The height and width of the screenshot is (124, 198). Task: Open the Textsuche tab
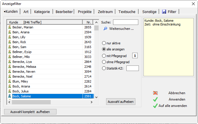(127, 12)
